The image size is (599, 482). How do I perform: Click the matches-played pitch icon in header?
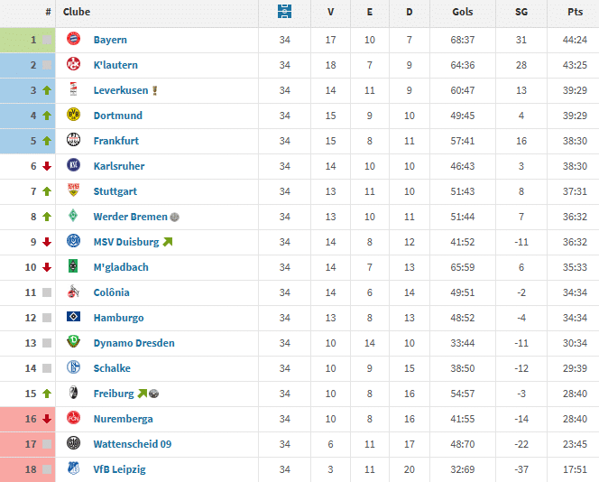pos(285,13)
